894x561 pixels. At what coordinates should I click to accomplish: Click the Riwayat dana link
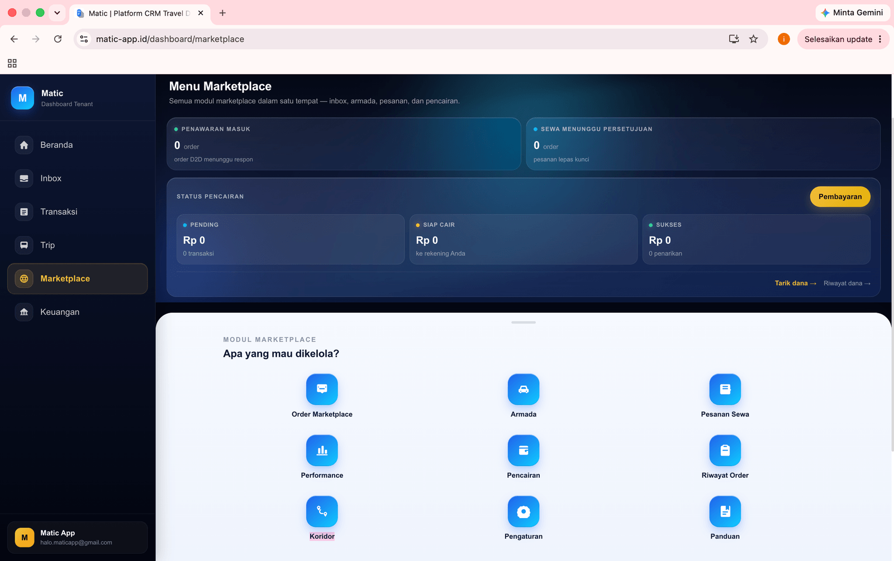[847, 283]
